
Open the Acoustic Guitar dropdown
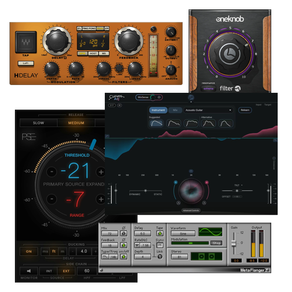click(x=208, y=110)
